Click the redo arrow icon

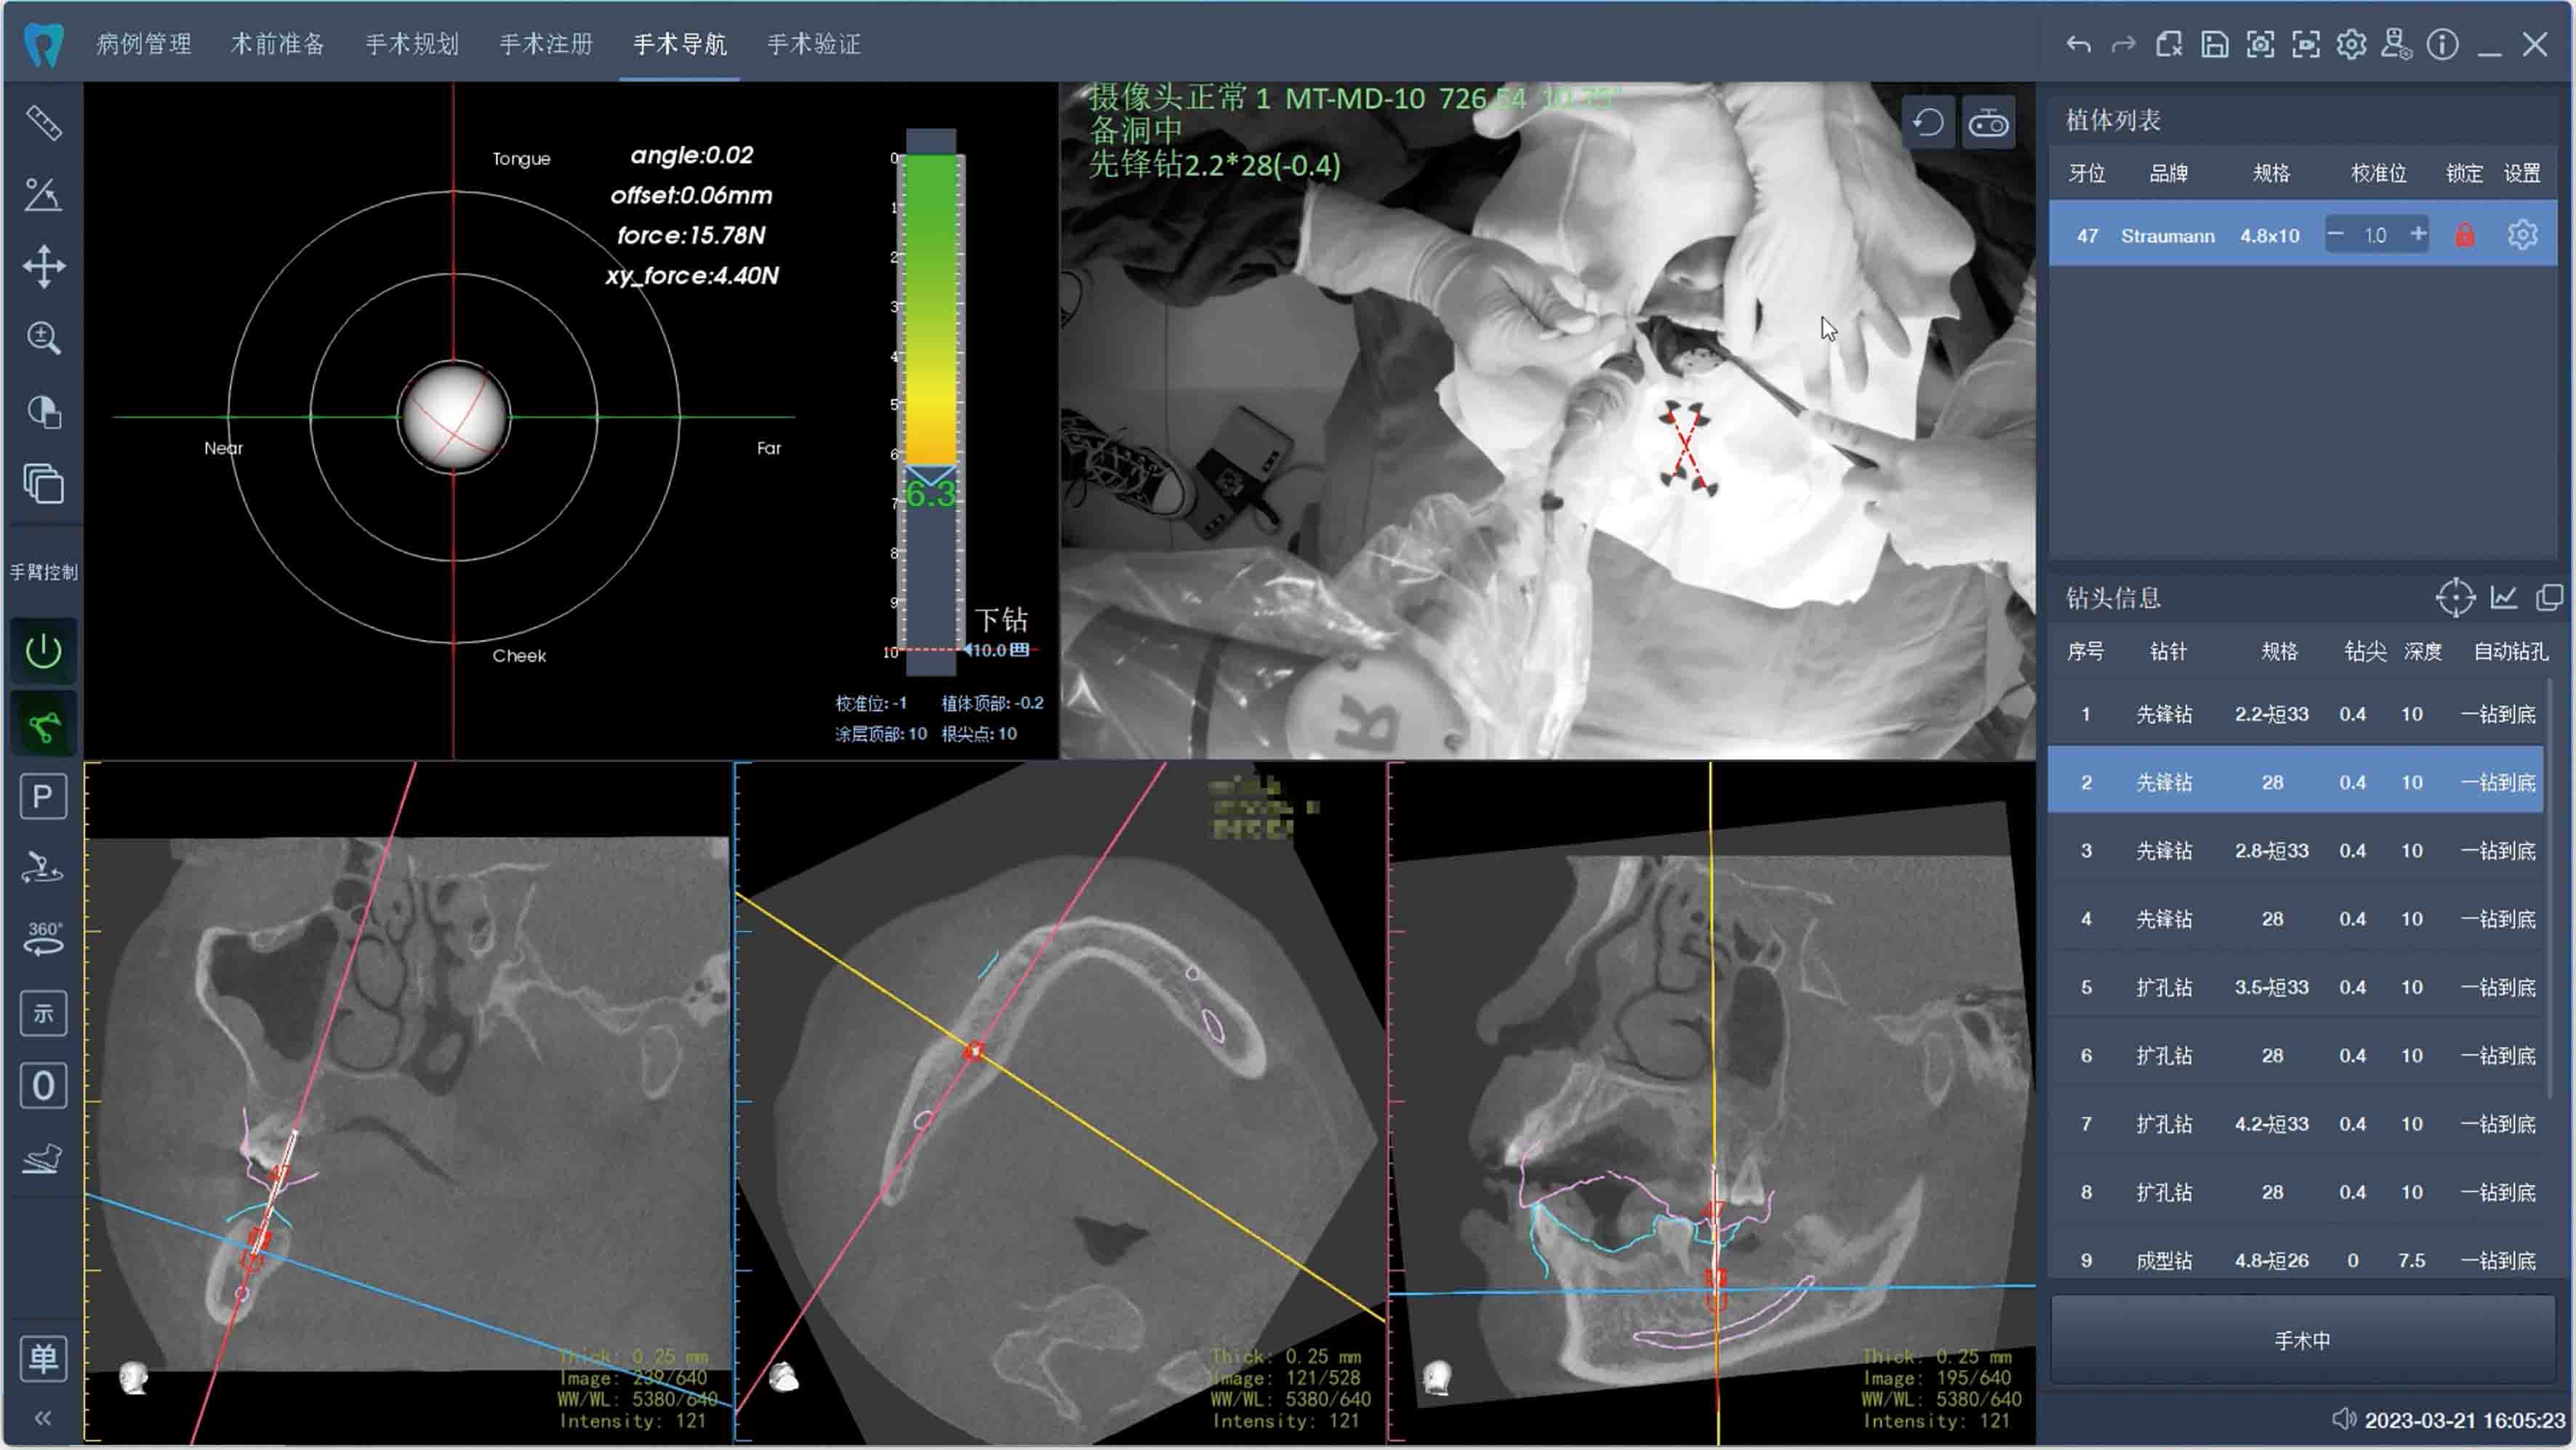pos(2123,44)
